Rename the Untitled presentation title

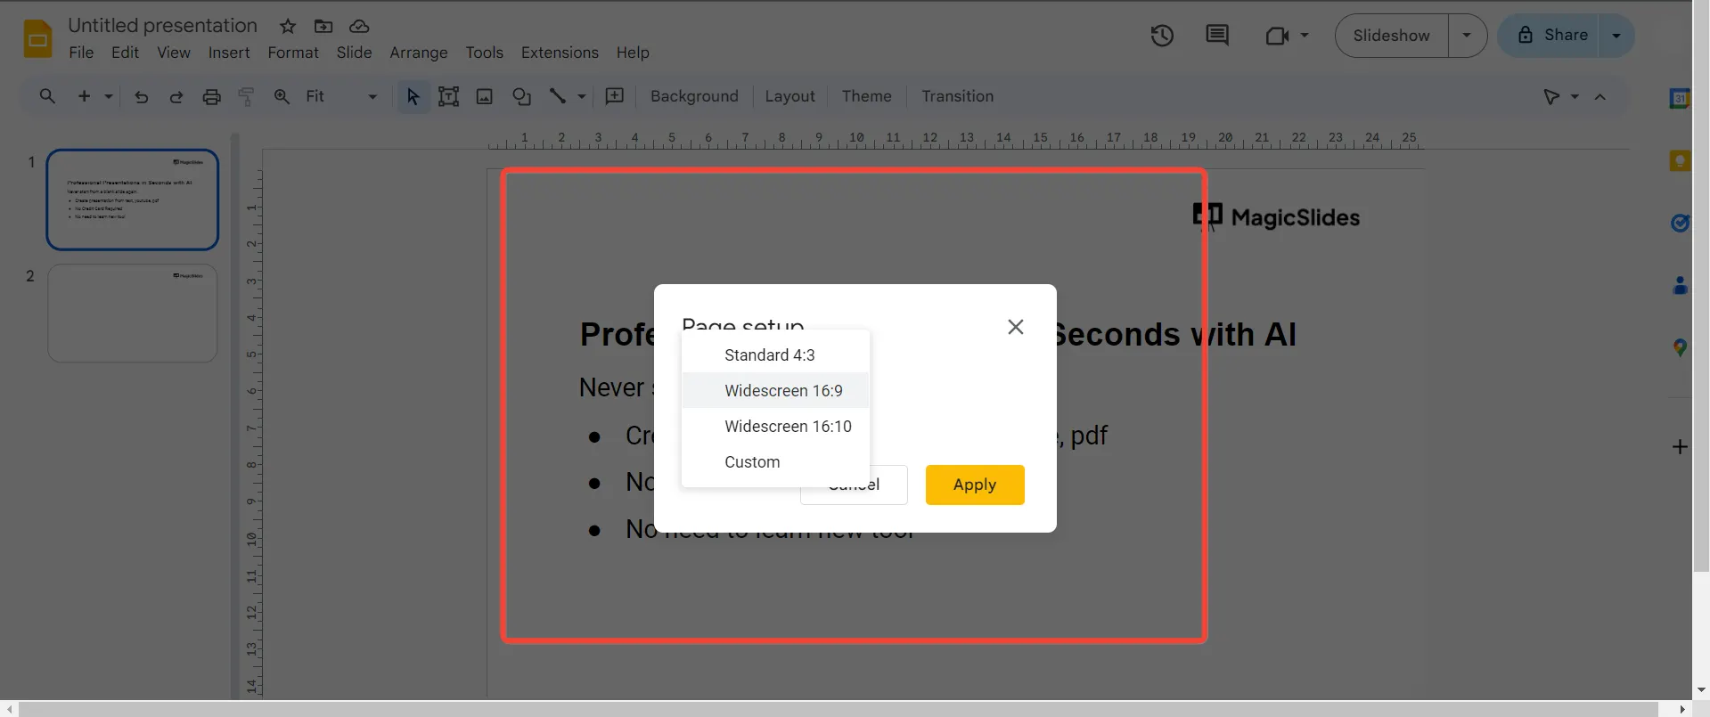coord(162,26)
